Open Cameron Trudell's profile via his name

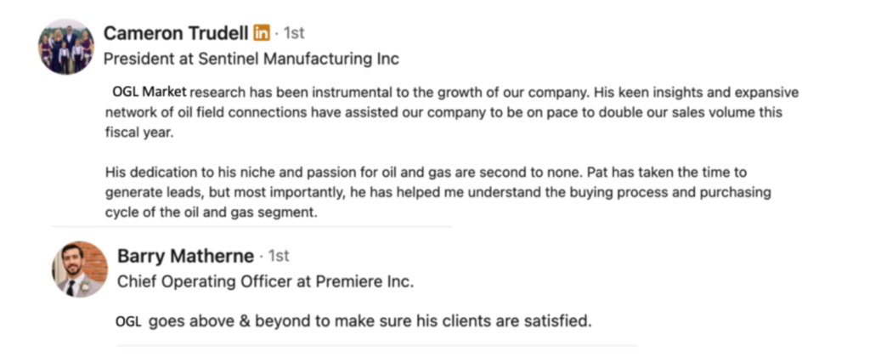pyautogui.click(x=176, y=33)
